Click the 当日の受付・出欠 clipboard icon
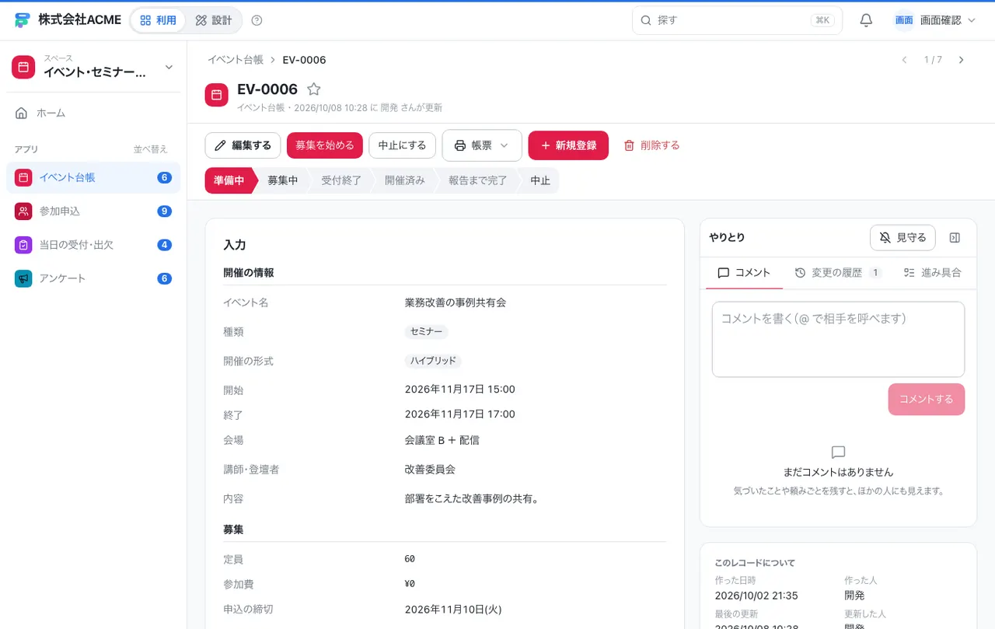This screenshot has height=629, width=995. (23, 244)
